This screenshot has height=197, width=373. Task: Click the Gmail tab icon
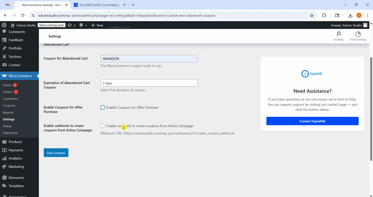pyautogui.click(x=8, y=5)
